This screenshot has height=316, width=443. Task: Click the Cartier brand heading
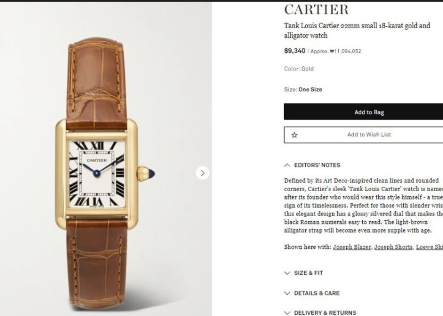coord(316,9)
